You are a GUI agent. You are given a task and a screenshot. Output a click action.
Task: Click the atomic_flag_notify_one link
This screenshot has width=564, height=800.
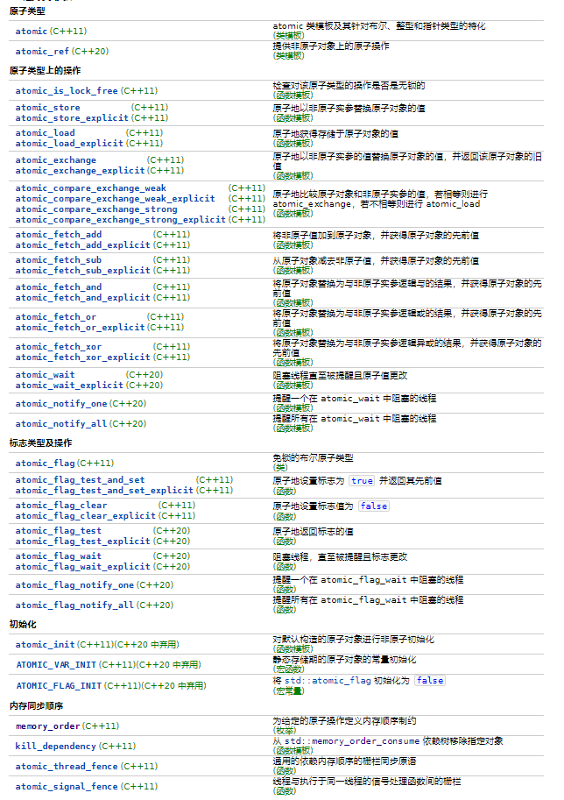click(74, 585)
